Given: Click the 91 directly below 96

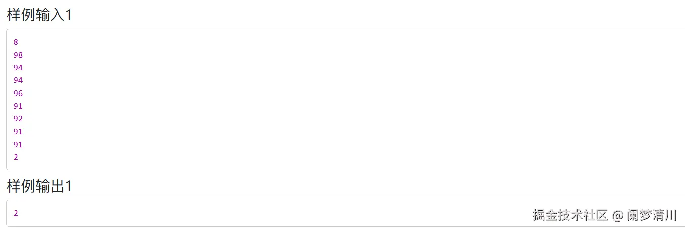Looking at the screenshot, I should click(x=18, y=106).
